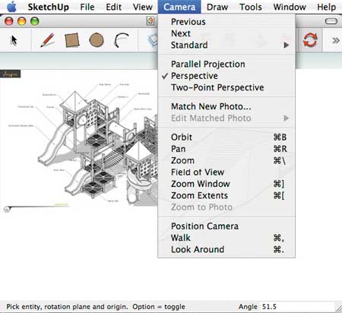
Task: Select the red Rotate tool
Action: coord(310,40)
